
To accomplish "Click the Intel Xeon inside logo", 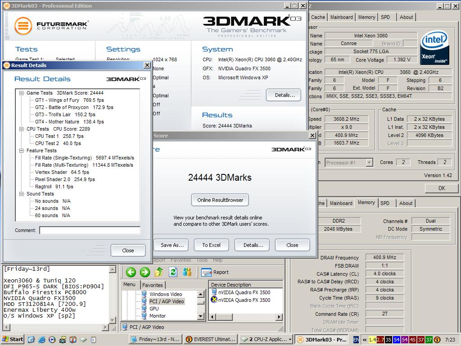I will 434,48.
